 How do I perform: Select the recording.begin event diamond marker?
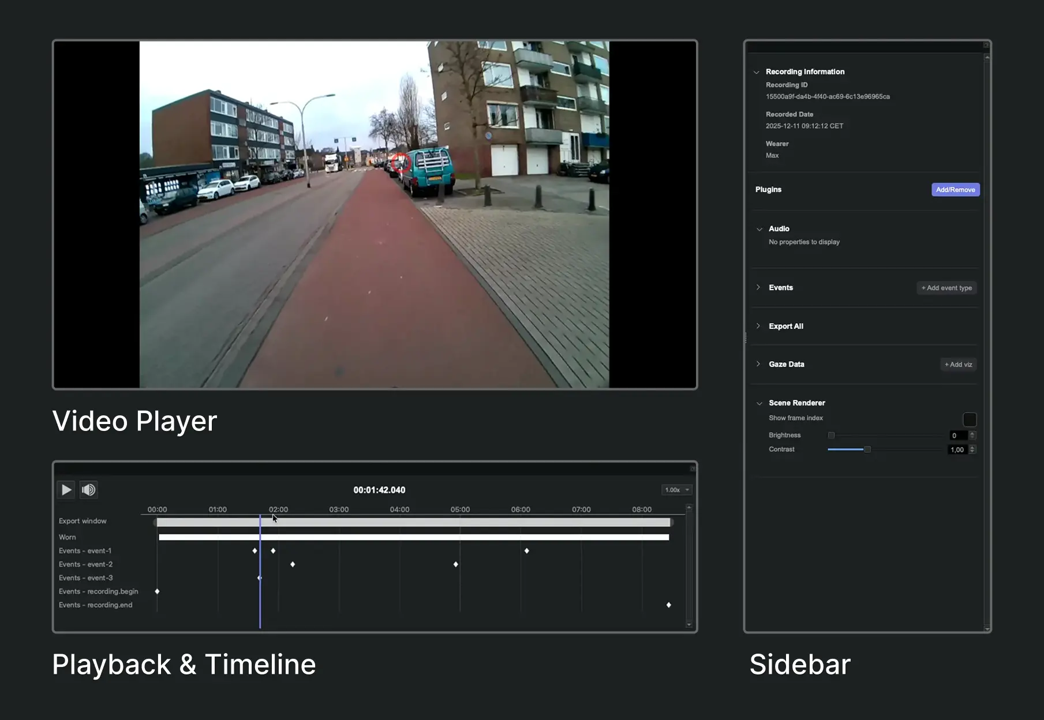point(157,591)
